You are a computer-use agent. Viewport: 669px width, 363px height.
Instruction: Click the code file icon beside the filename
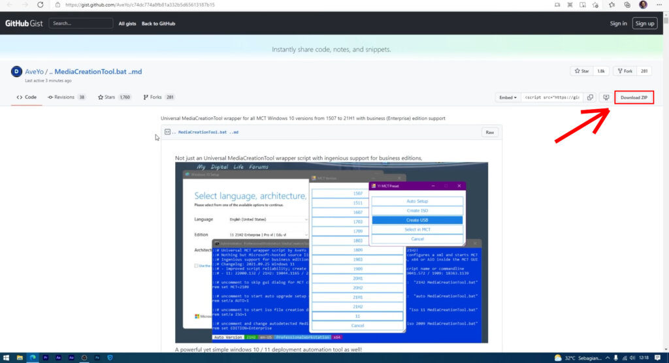[168, 133]
